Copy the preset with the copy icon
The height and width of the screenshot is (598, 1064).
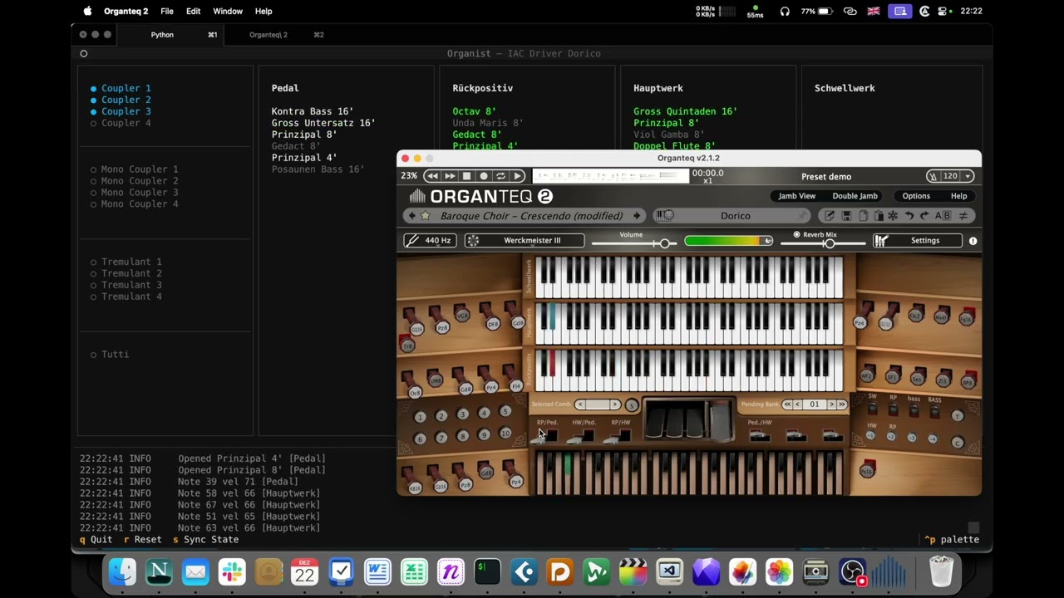click(x=863, y=216)
